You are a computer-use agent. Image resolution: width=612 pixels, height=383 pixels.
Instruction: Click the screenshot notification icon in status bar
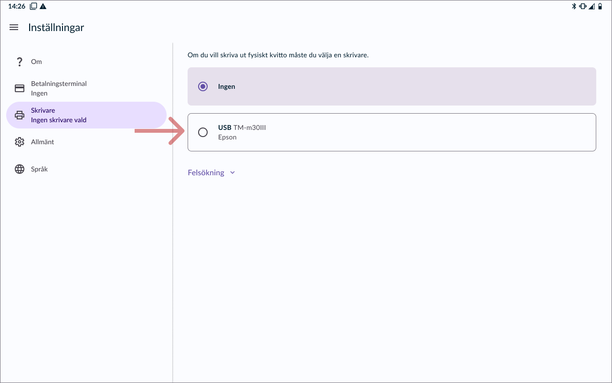[33, 6]
